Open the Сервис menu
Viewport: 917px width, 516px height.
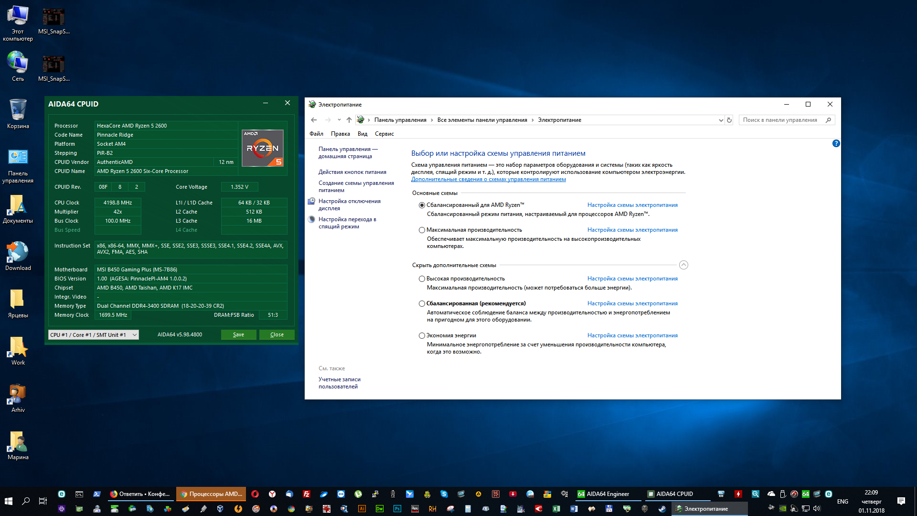click(x=384, y=134)
